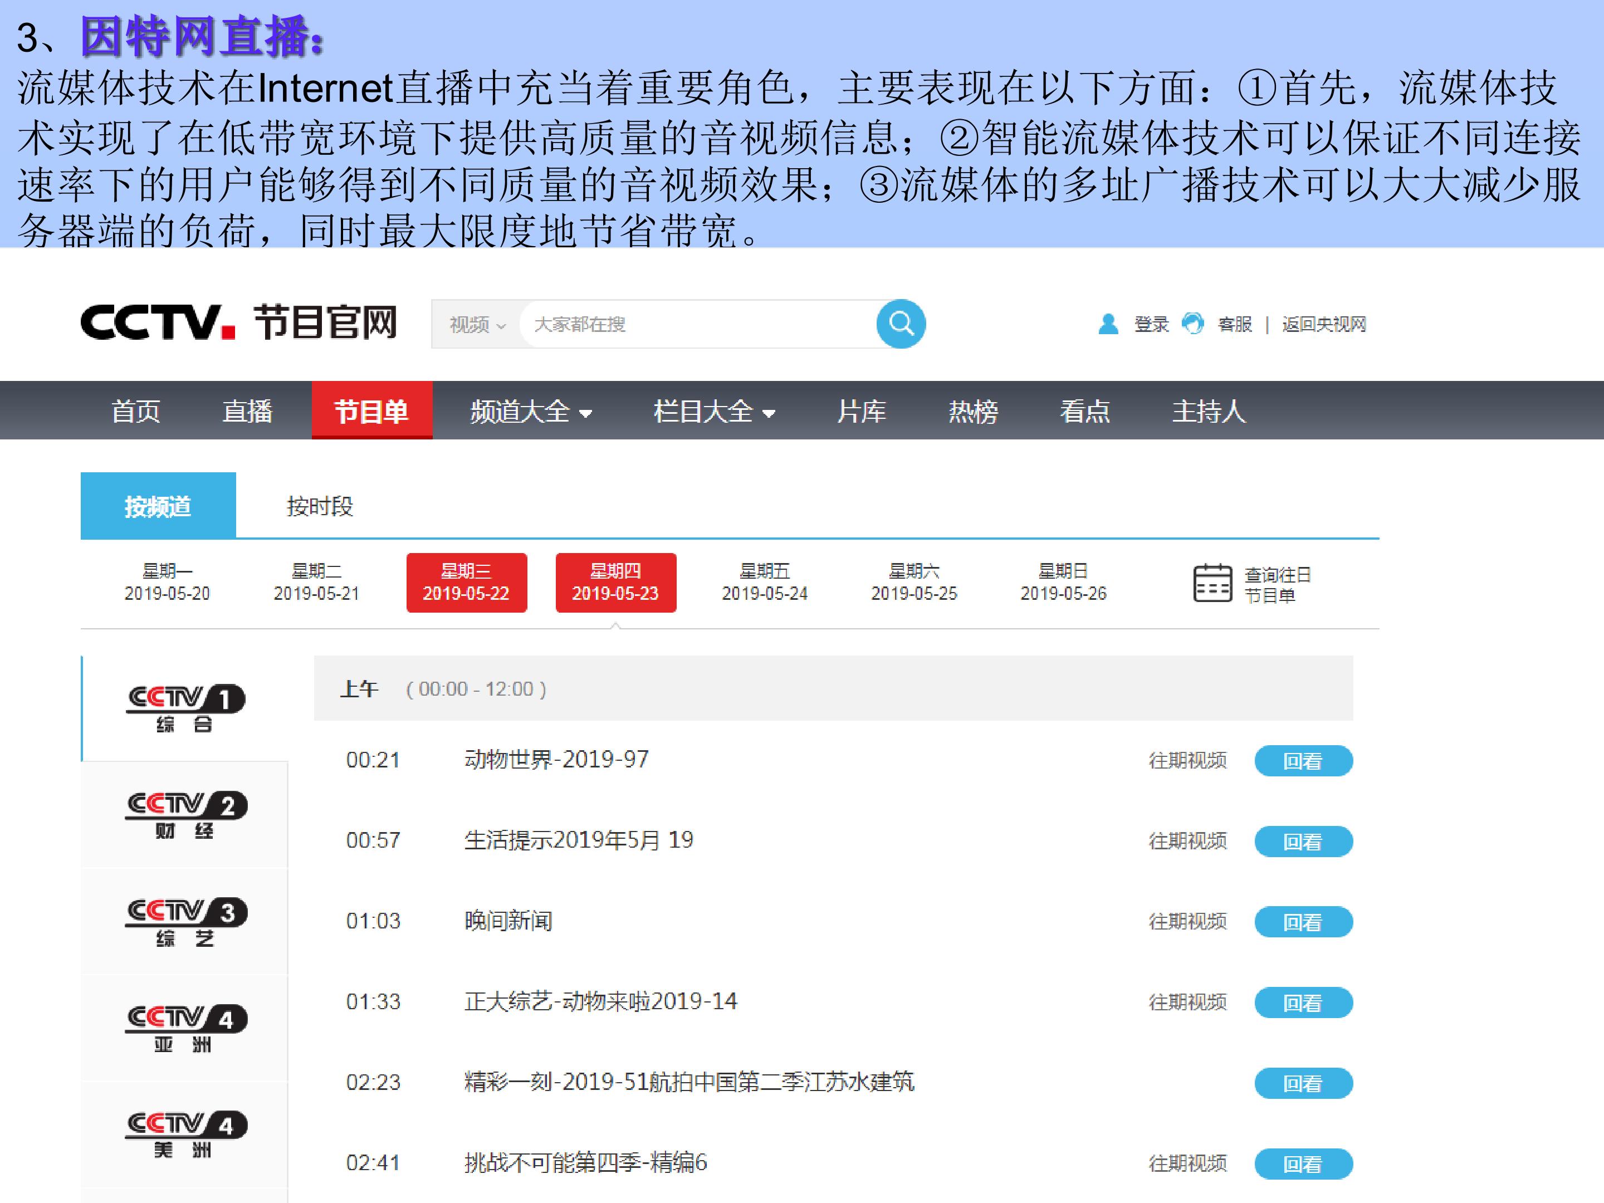
Task: Click the customer service headset icon
Action: coord(1192,324)
